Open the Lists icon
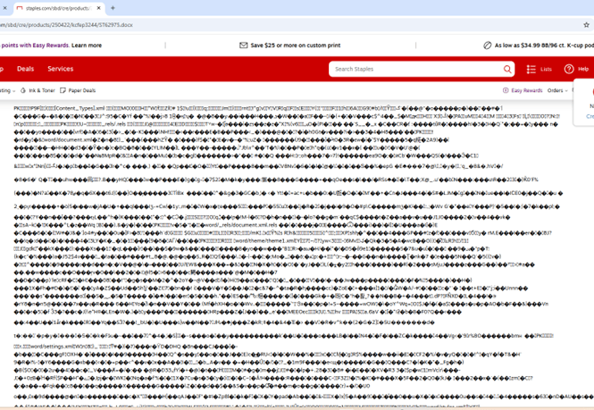Screen dimensions: 594x410 (531, 69)
